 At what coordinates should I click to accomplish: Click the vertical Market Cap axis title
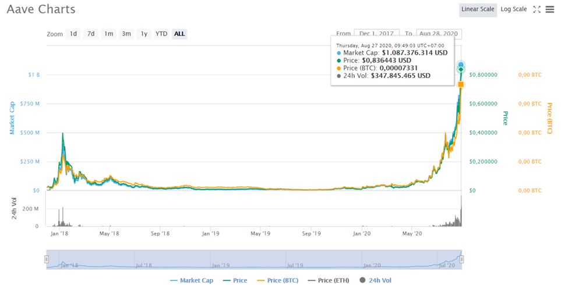pos(12,118)
